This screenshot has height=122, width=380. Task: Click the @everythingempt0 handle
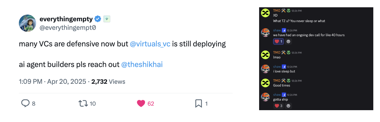[x=68, y=28]
